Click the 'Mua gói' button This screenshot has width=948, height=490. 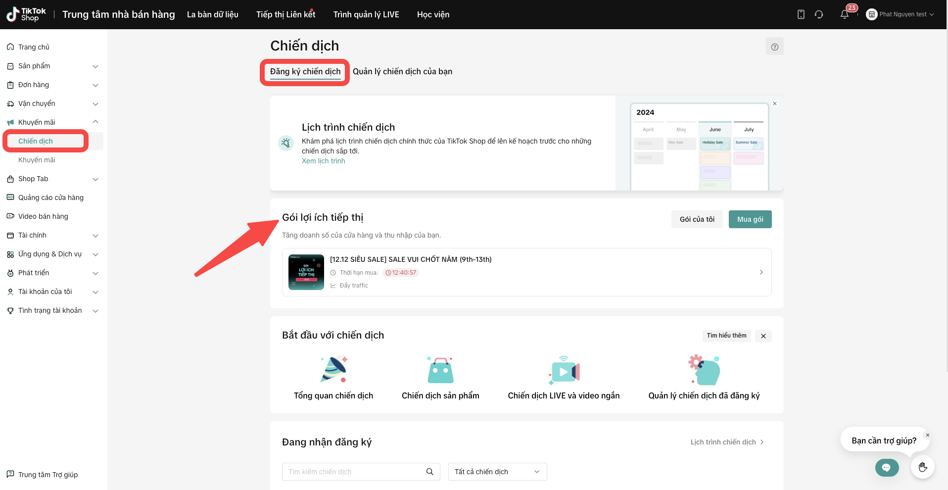[750, 219]
